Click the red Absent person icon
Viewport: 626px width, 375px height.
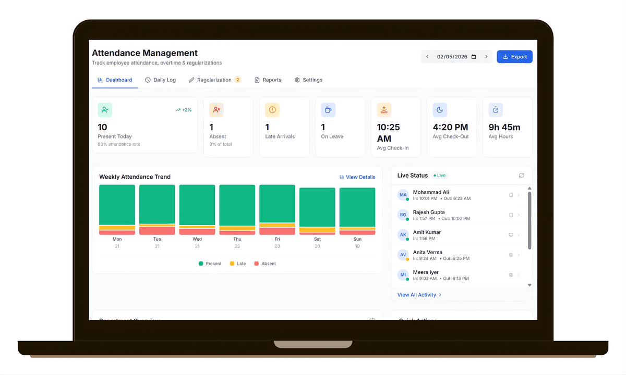(x=215, y=110)
